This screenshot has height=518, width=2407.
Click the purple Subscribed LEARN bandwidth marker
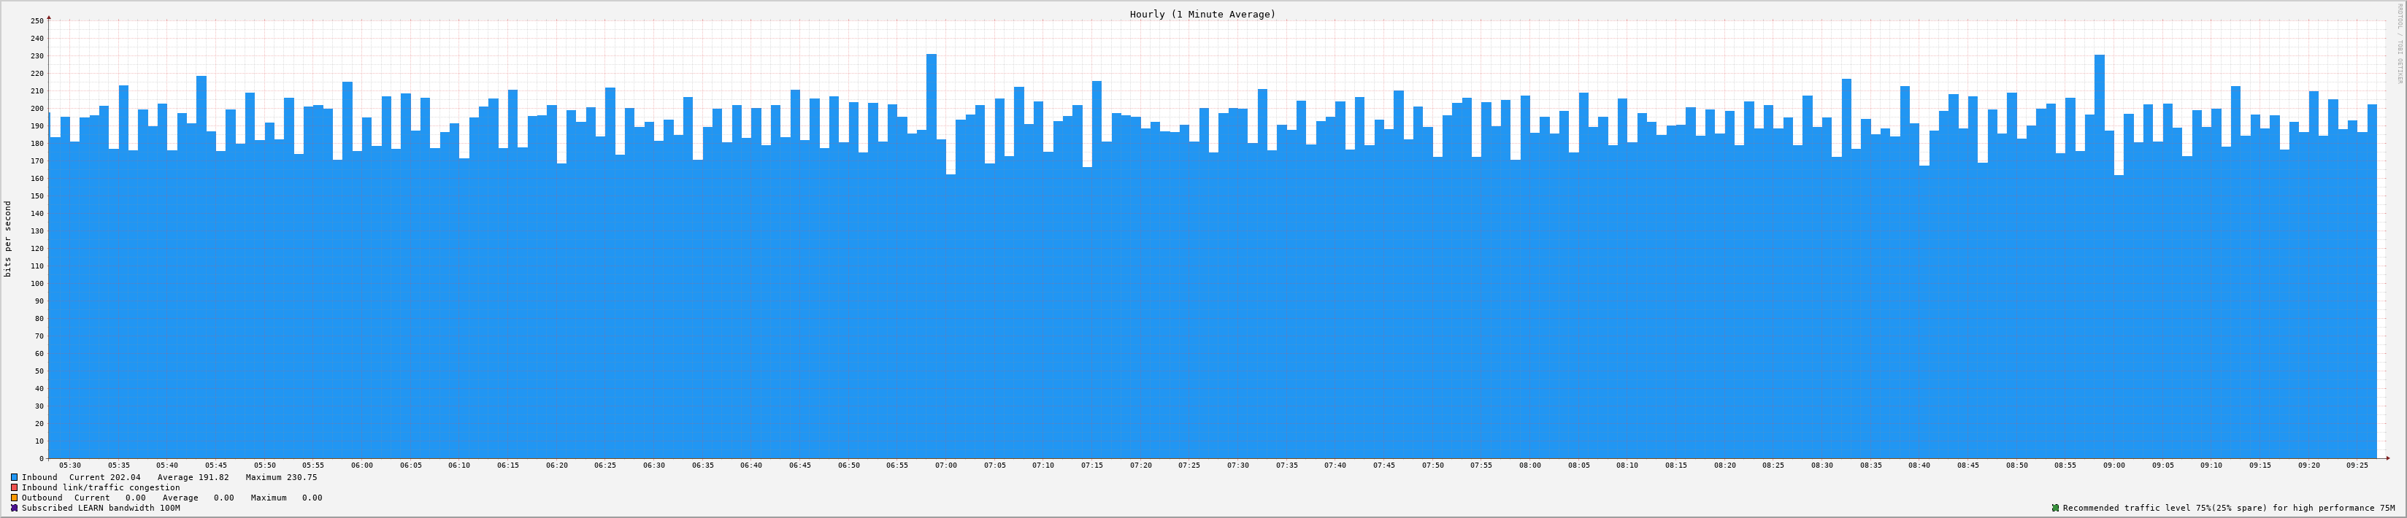14,508
